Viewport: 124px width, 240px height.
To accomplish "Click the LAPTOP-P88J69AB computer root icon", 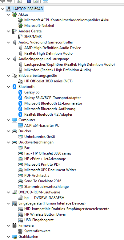I will coord(9,9).
